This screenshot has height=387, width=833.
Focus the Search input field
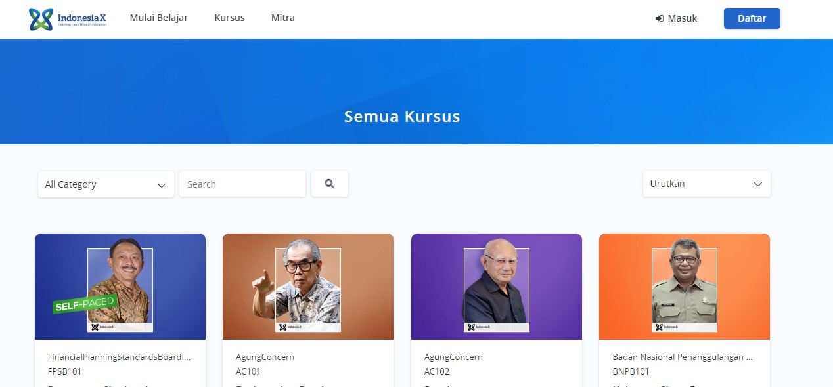(242, 184)
